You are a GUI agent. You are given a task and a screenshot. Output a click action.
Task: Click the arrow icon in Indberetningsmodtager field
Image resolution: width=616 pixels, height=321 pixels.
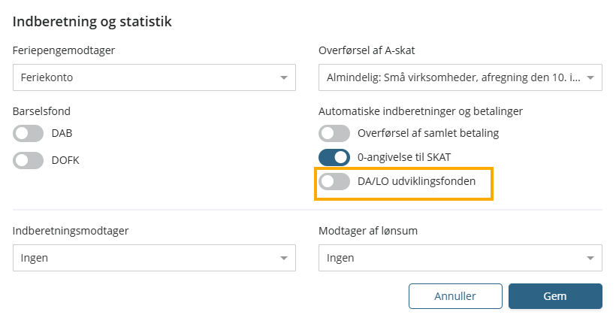284,258
